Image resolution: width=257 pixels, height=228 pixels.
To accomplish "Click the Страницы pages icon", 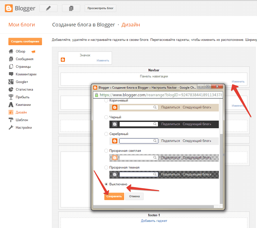I will 11,67.
